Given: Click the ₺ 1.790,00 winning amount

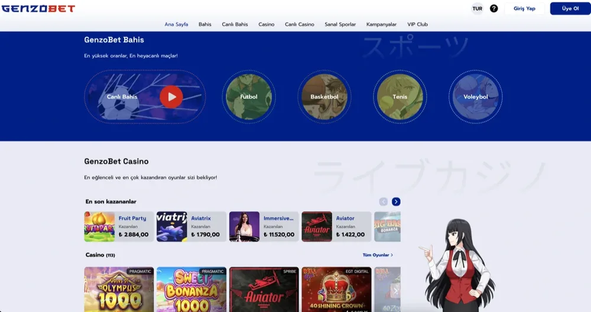Looking at the screenshot, I should coord(206,235).
